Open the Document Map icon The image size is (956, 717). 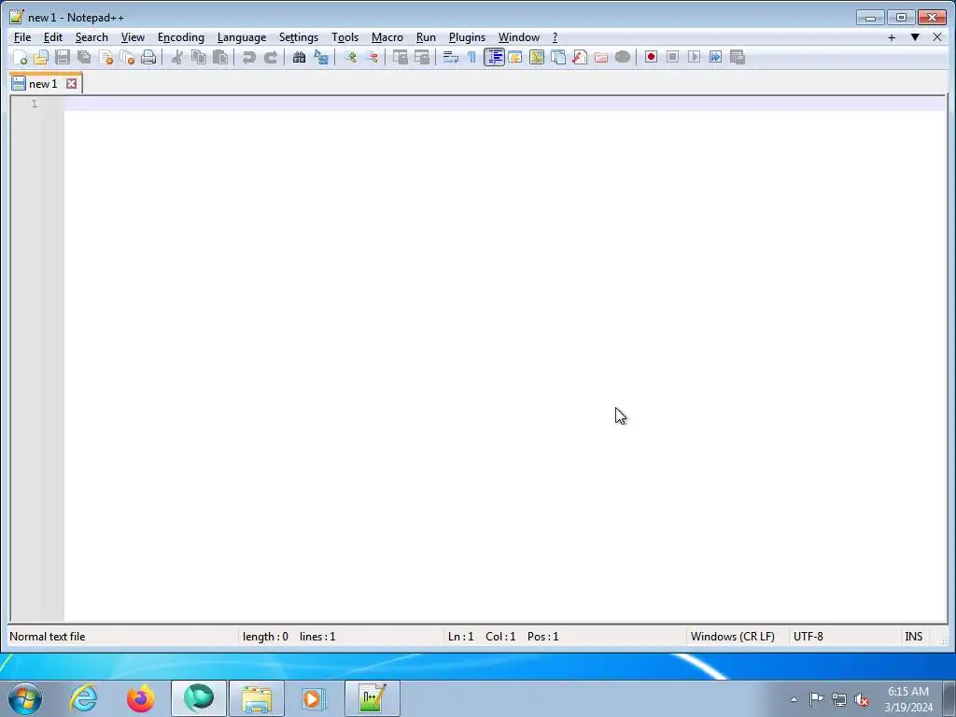point(537,57)
